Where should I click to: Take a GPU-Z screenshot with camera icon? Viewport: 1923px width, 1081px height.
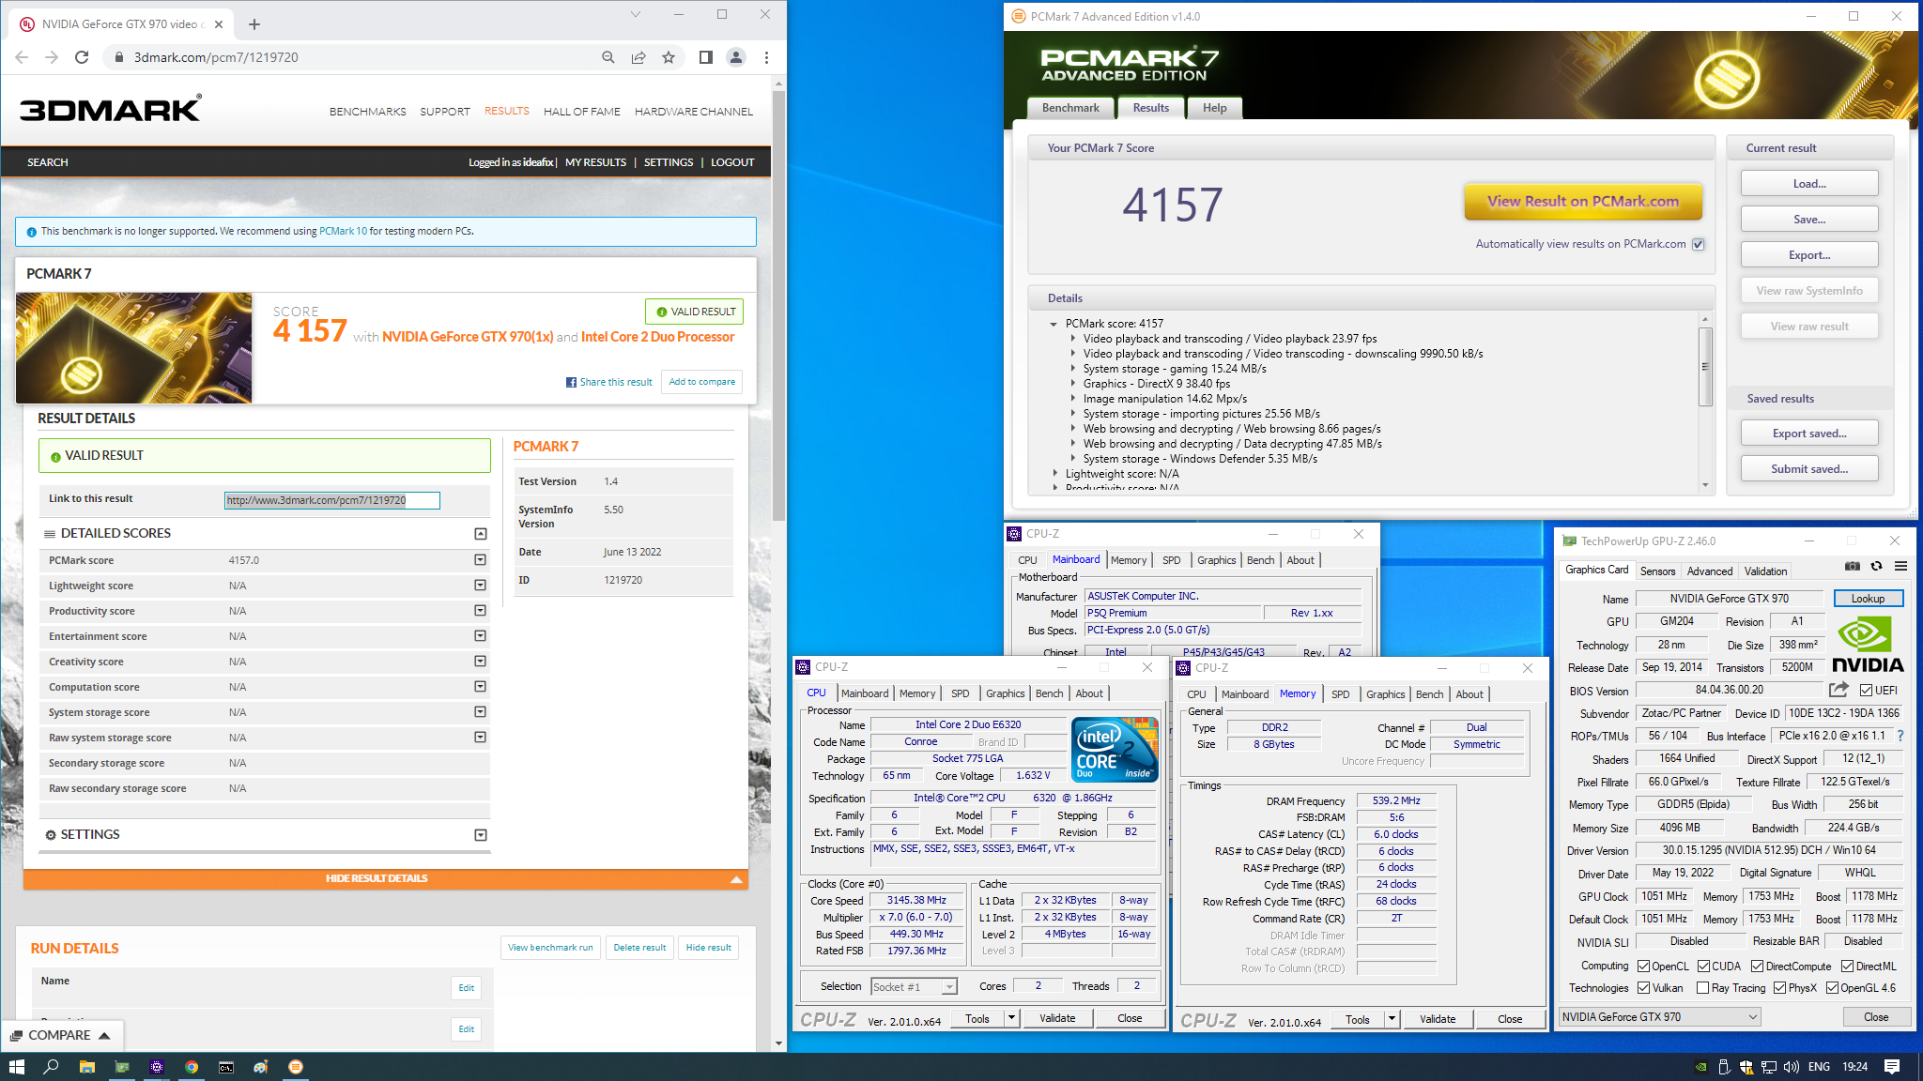[1852, 566]
